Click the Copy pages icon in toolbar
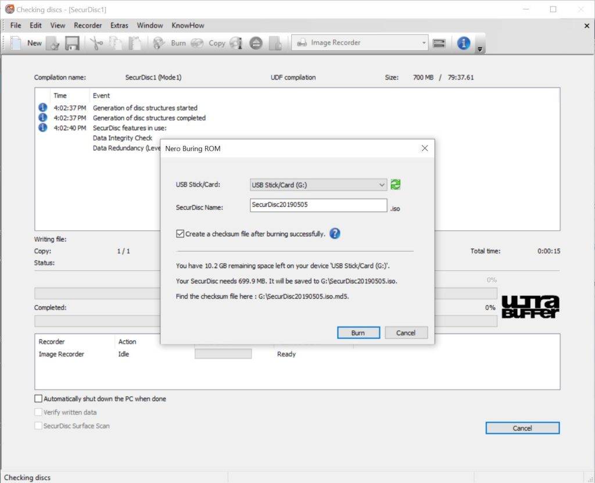The width and height of the screenshot is (595, 483). 116,43
